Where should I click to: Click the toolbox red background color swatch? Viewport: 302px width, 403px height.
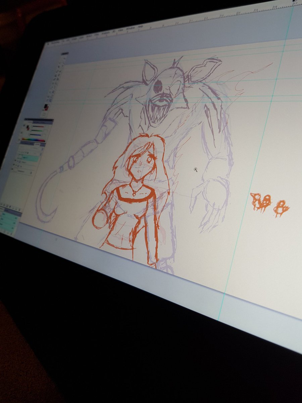(47, 109)
